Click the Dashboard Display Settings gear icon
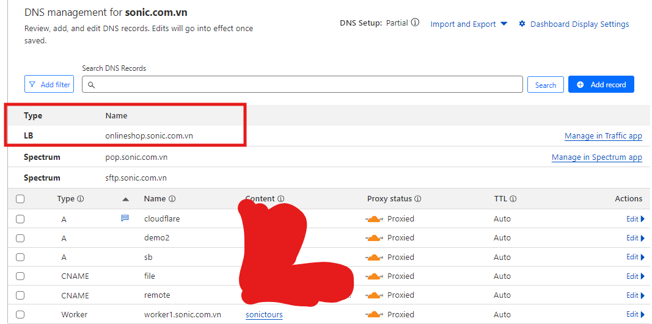This screenshot has width=652, height=324. pos(522,24)
